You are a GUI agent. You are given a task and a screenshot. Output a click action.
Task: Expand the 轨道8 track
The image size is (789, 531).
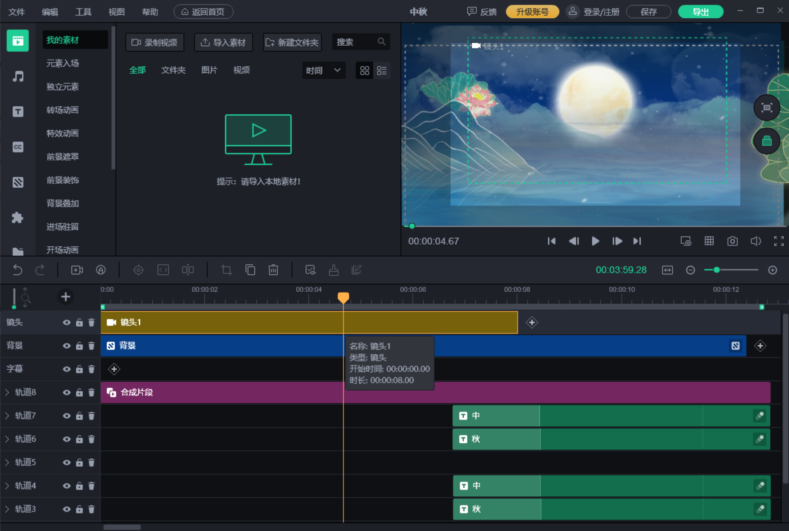click(7, 392)
